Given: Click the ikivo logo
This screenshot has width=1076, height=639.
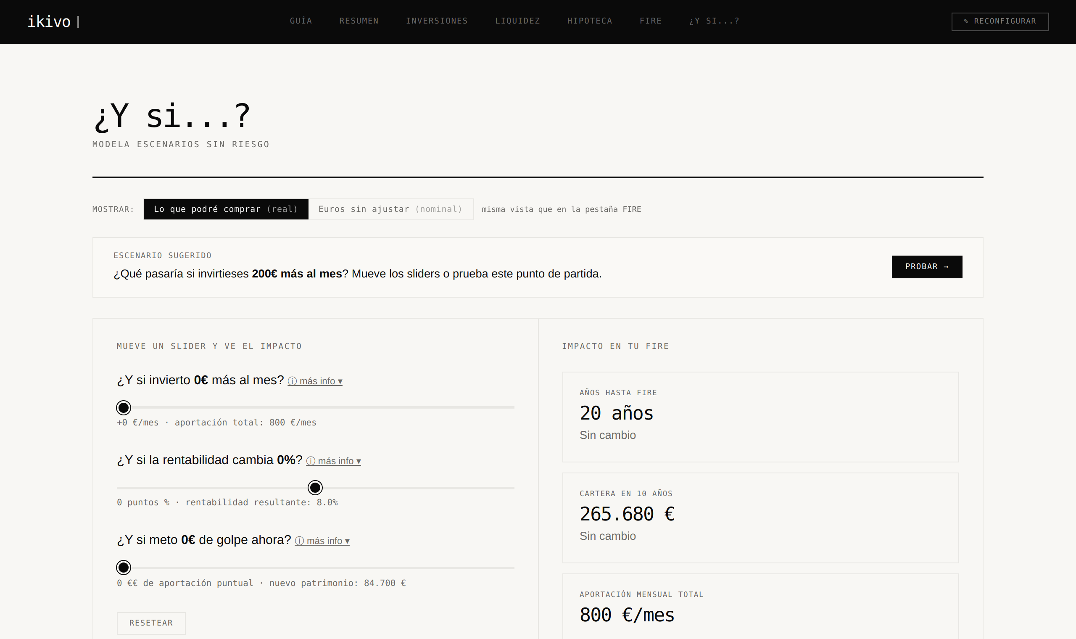Looking at the screenshot, I should [x=49, y=21].
